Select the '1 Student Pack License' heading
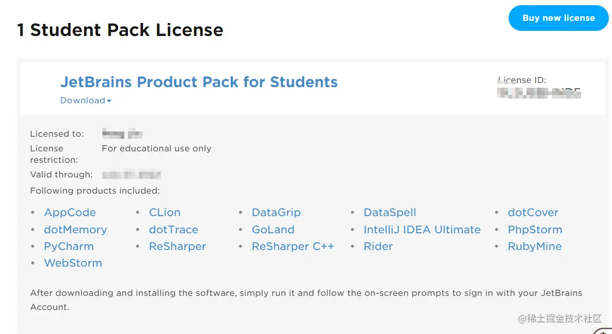This screenshot has width=612, height=334. 120,30
